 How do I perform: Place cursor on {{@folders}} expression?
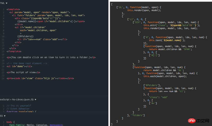click(x=25, y=36)
